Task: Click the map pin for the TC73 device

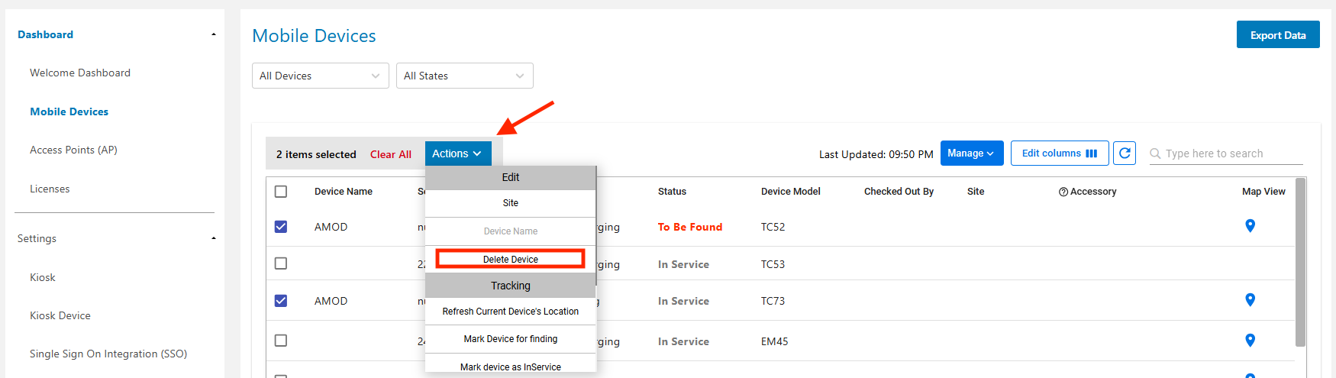Action: tap(1250, 300)
